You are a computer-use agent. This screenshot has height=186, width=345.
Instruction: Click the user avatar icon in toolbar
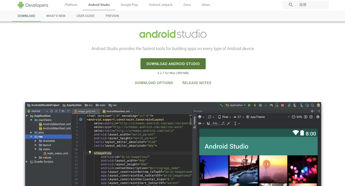318,105
